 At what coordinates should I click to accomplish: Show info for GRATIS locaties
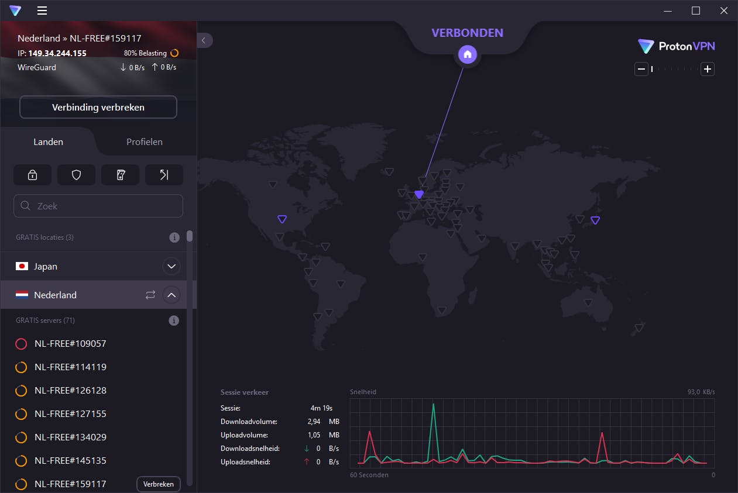(174, 237)
